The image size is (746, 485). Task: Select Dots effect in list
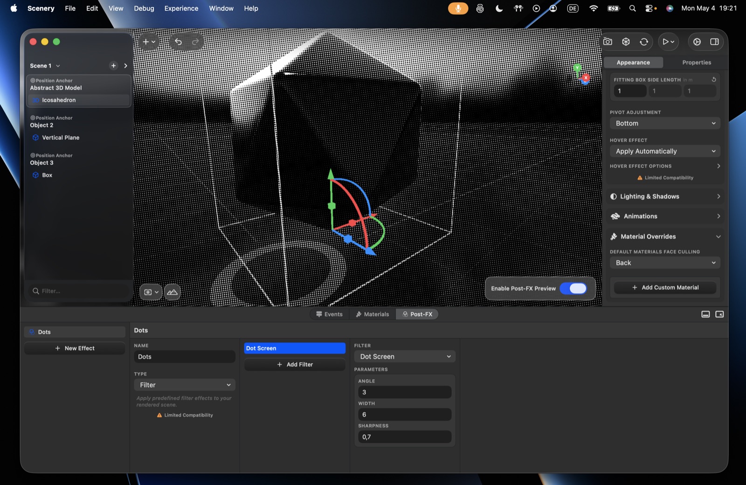coord(75,332)
